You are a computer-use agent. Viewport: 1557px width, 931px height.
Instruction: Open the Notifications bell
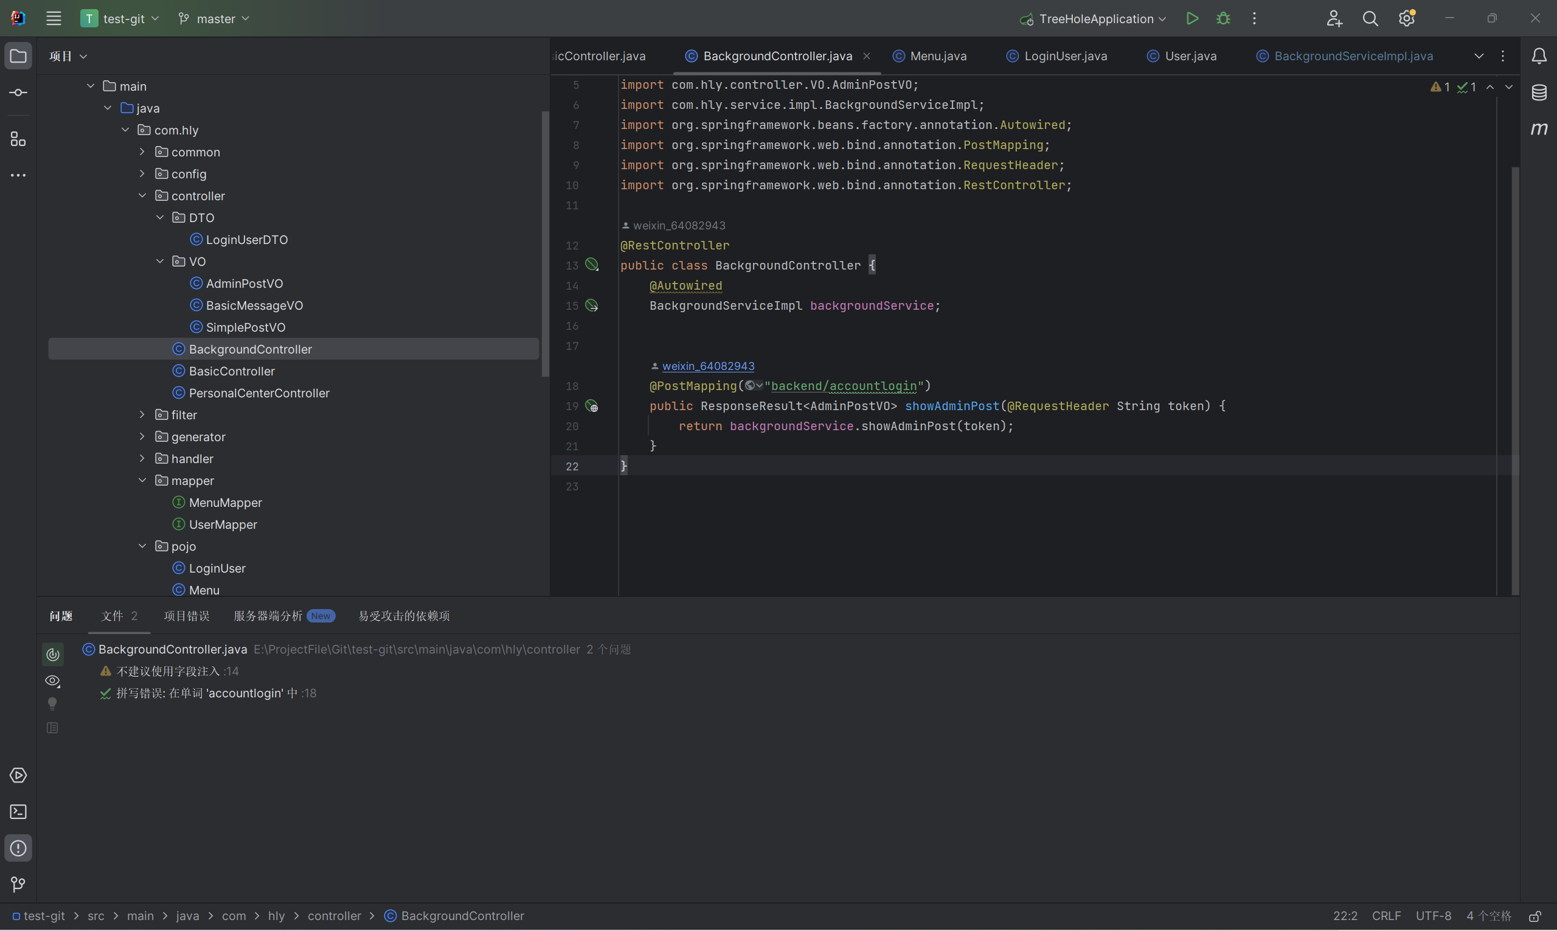(1539, 57)
